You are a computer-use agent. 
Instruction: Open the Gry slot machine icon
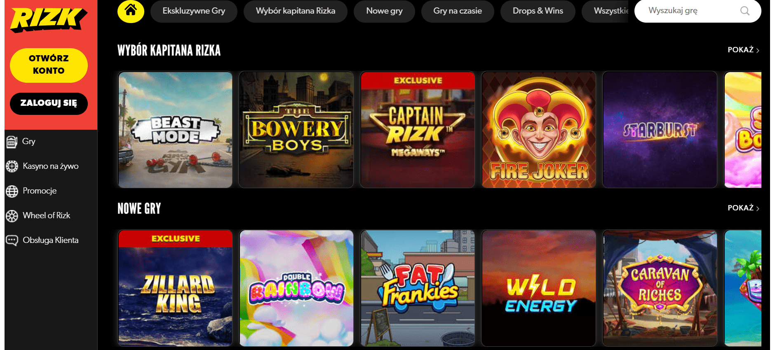click(x=12, y=142)
